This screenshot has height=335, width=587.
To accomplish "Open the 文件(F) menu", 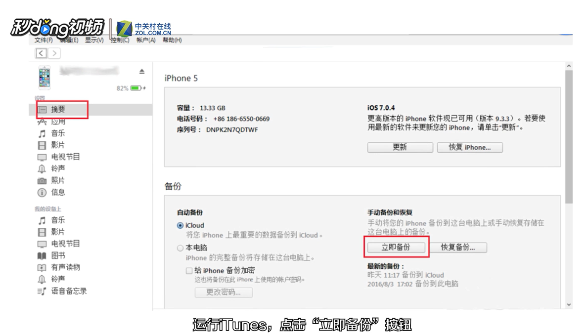I will [x=44, y=40].
